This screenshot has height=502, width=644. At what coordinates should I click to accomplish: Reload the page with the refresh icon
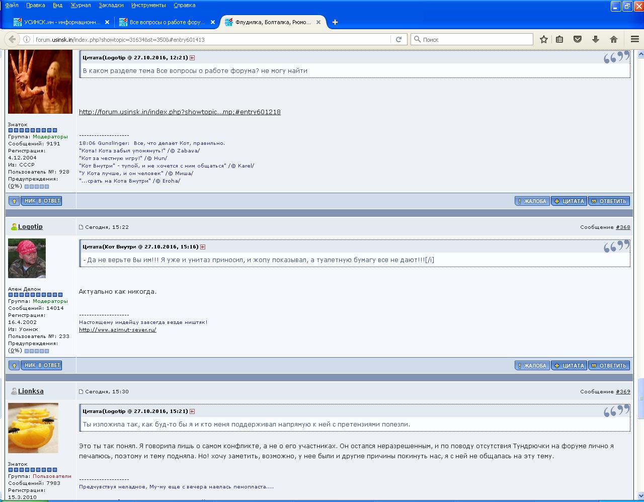[398, 39]
